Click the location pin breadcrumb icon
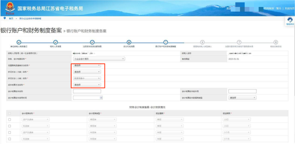Image resolution: width=295 pixels, height=144 pixels. click(5, 18)
